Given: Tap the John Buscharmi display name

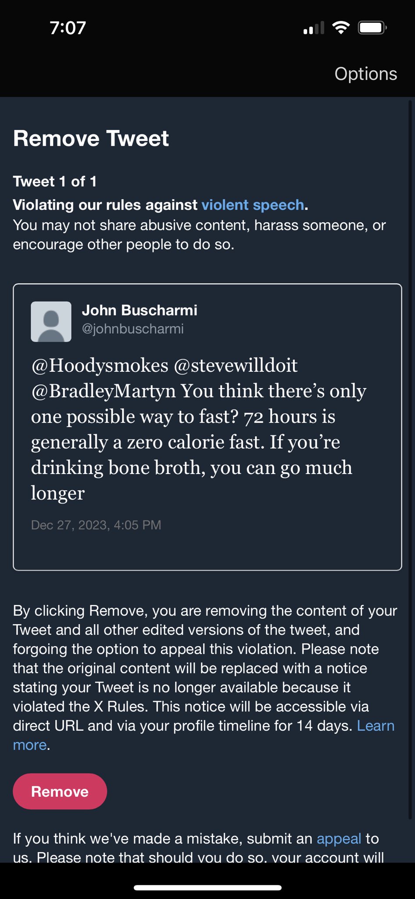Looking at the screenshot, I should click(x=140, y=310).
